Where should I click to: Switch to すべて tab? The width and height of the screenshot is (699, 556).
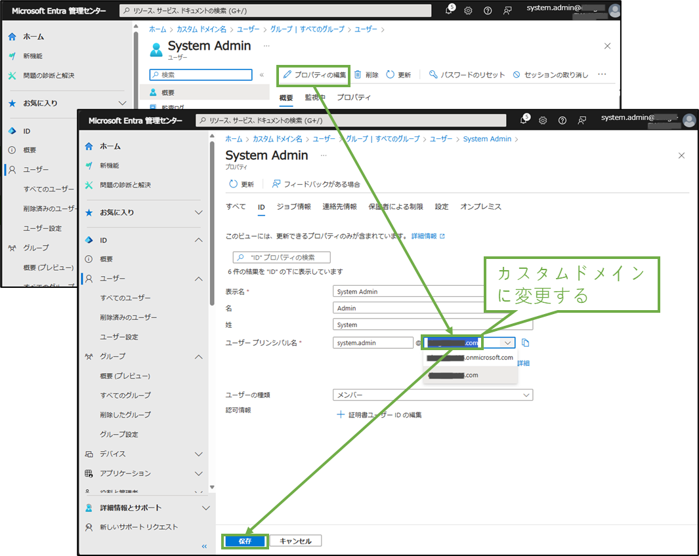pos(236,207)
